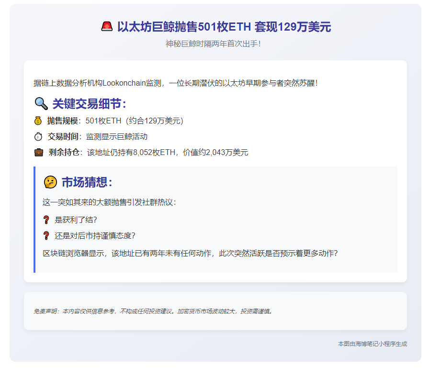The height and width of the screenshot is (377, 431).
Task: Click the question 是获利了结?
Action: 76,220
